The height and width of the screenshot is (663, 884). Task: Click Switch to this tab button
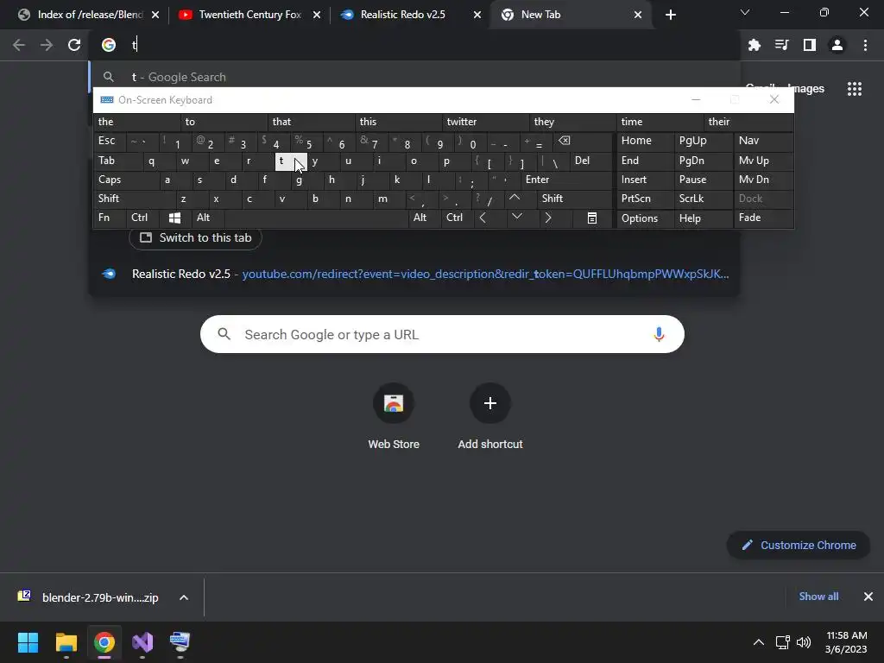point(195,238)
